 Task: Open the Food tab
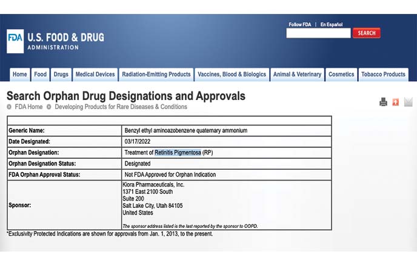click(40, 75)
